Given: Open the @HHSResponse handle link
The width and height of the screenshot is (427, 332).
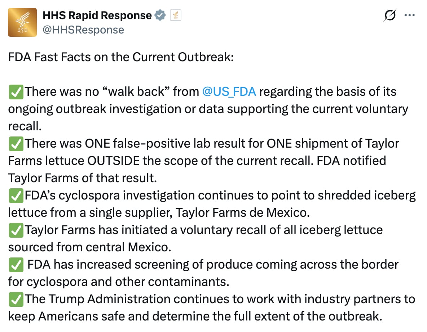Looking at the screenshot, I should coord(83,30).
